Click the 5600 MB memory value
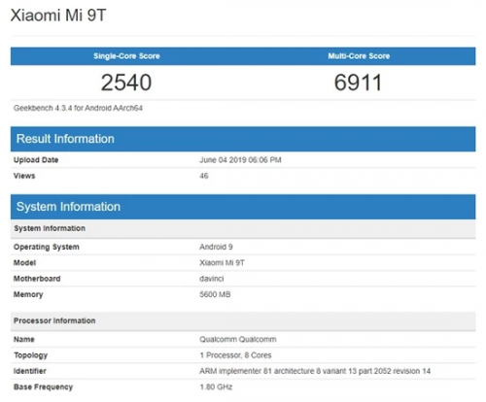The width and height of the screenshot is (486, 402). (215, 294)
